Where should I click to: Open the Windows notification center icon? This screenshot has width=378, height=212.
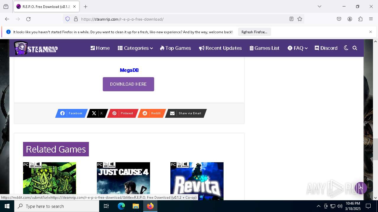tap(368, 206)
